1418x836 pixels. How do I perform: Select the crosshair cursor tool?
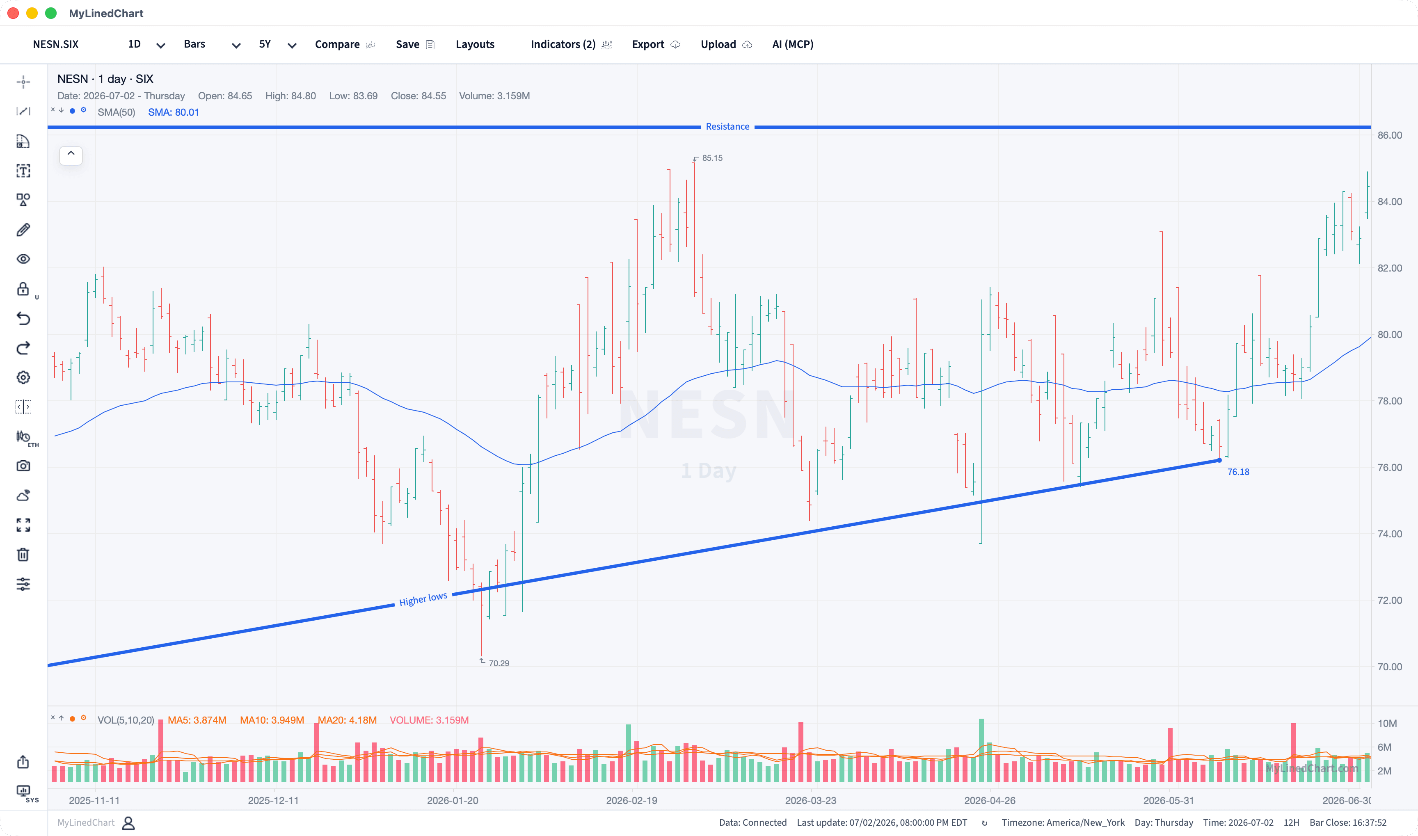click(23, 82)
